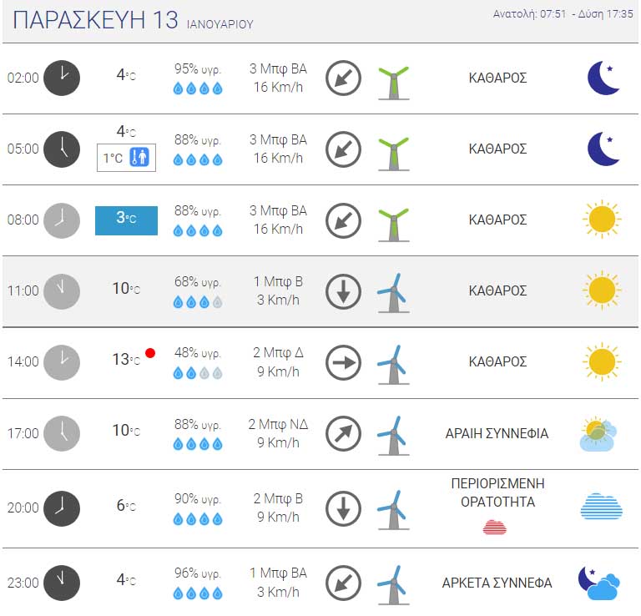The height and width of the screenshot is (616, 641).
Task: Click the ΠΑΡΑΣΚΕΥΗ 13 date heading
Action: pos(95,20)
